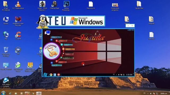Click the blue node beside Editor de fotos

(x=51, y=40)
